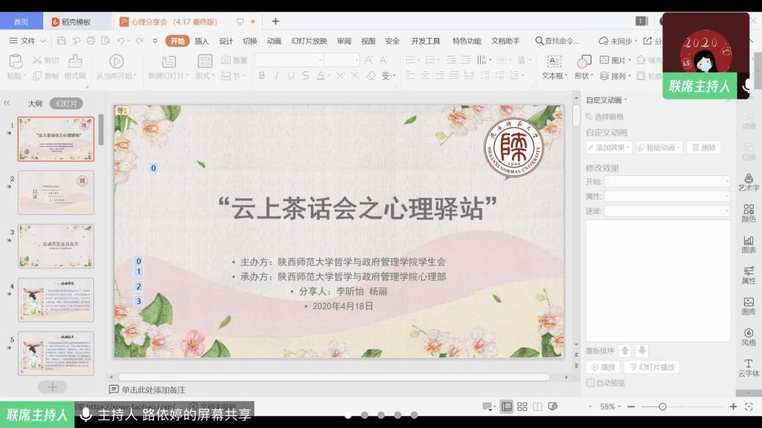Click move animation up arrow
The width and height of the screenshot is (762, 428).
pyautogui.click(x=625, y=351)
